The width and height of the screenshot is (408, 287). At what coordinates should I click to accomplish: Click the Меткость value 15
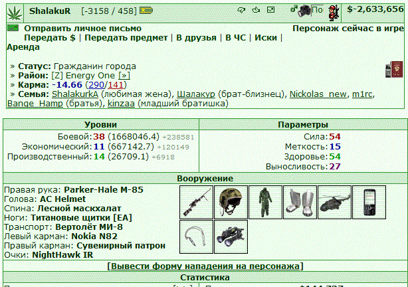pyautogui.click(x=335, y=147)
